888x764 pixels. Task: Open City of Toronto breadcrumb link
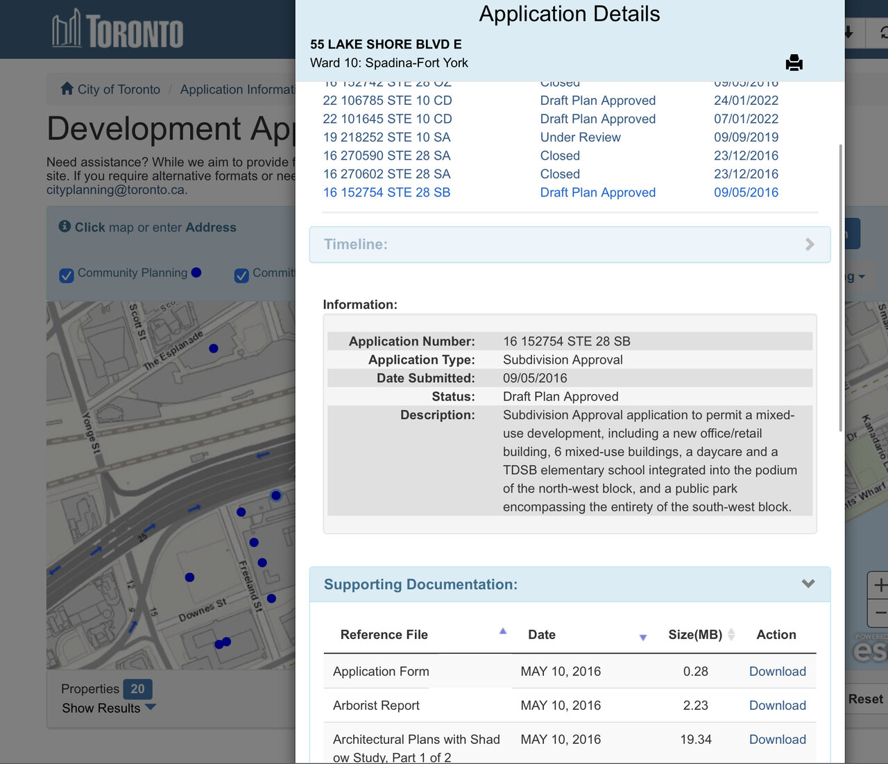coord(119,90)
